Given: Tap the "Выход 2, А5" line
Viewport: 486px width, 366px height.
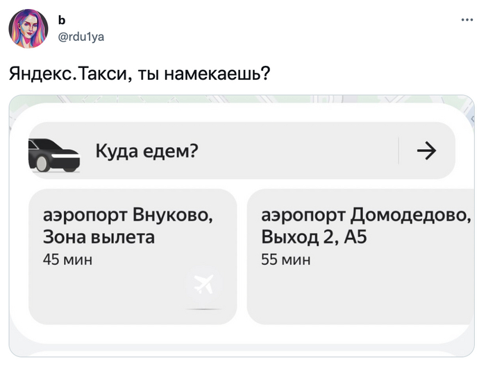Looking at the screenshot, I should tap(312, 238).
